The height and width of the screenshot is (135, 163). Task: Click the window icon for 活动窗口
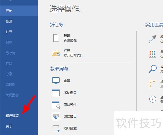click(x=56, y=93)
